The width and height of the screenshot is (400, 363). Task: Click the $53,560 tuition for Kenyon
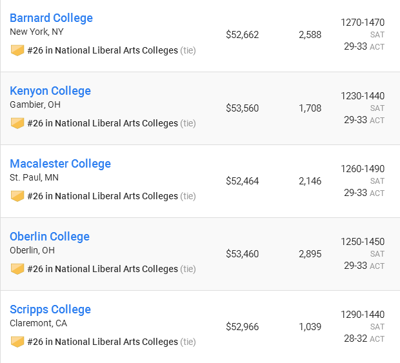(x=243, y=108)
